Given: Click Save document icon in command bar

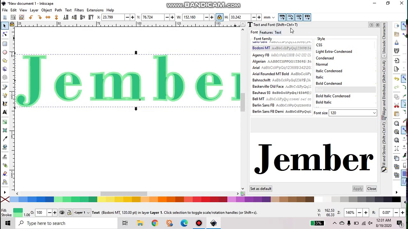Looking at the screenshot, I should click(x=397, y=42).
